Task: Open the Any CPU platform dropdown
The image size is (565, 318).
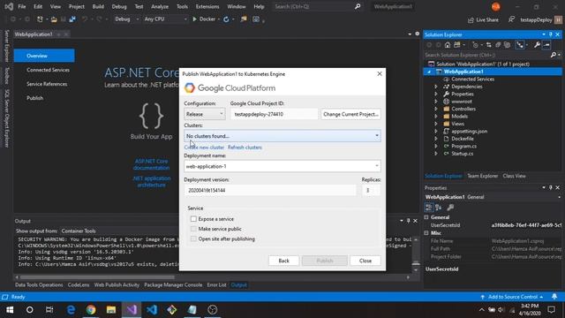Action: pos(165,19)
